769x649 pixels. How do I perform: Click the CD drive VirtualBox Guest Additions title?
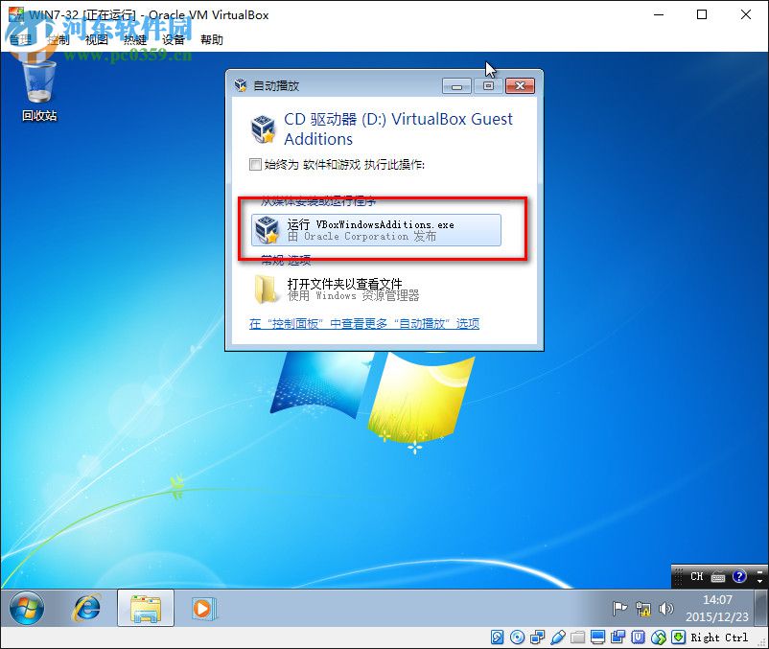point(398,128)
